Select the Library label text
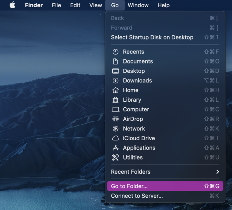Image resolution: width=232 pixels, height=210 pixels. point(132,100)
